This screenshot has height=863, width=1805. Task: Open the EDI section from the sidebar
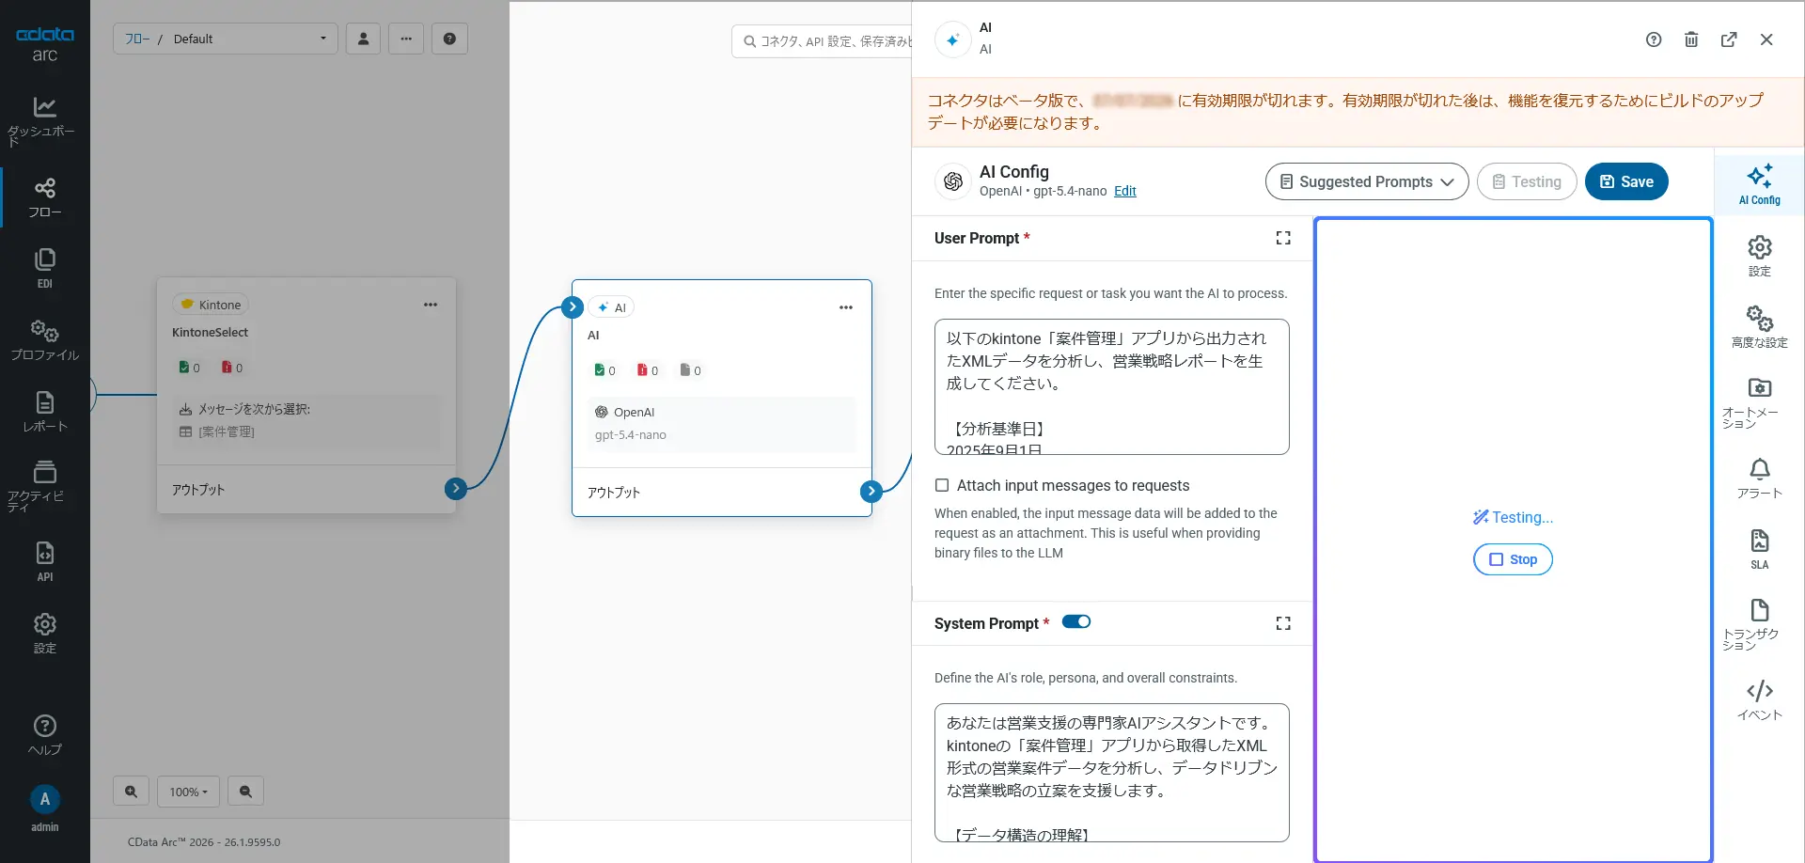pyautogui.click(x=44, y=266)
